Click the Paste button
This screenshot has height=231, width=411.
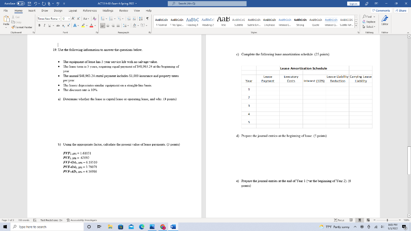tap(6, 21)
